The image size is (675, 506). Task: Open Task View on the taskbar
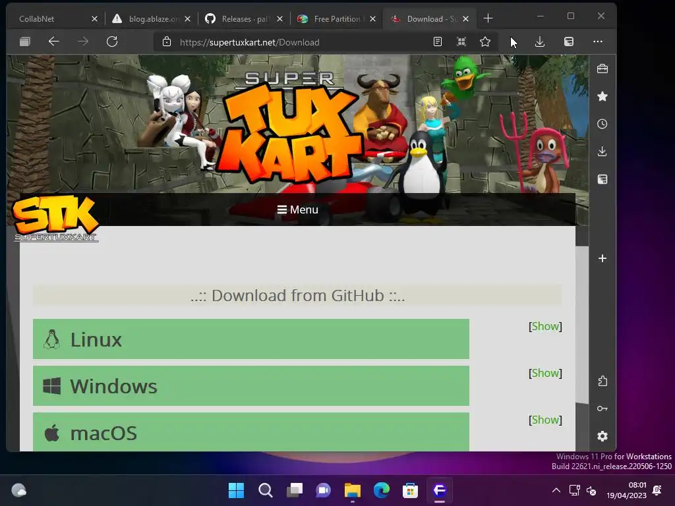[295, 490]
